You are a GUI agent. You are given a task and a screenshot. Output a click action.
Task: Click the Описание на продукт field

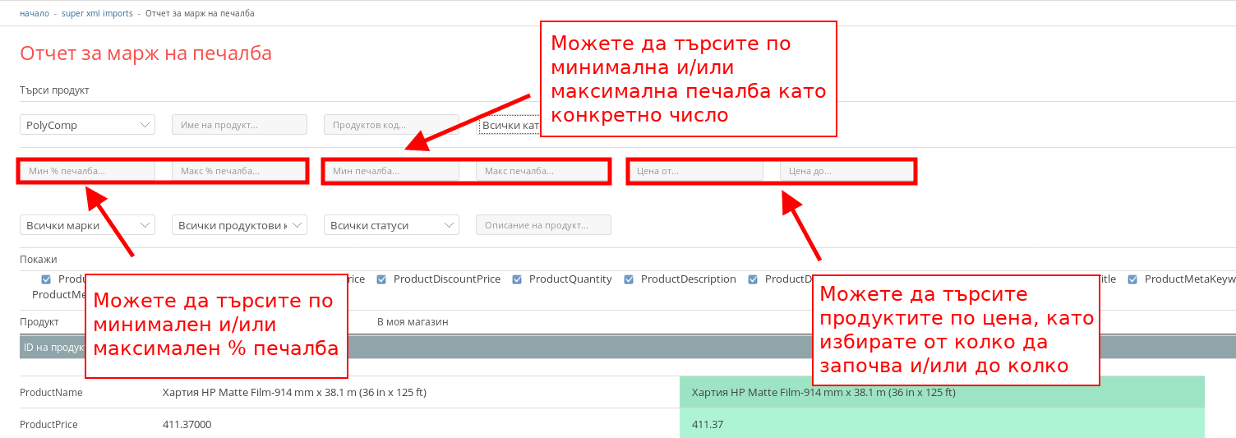[543, 225]
